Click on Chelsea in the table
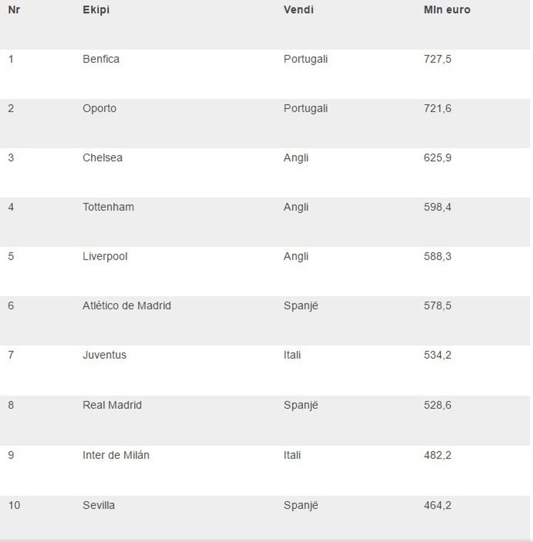533x542 pixels. pos(102,158)
